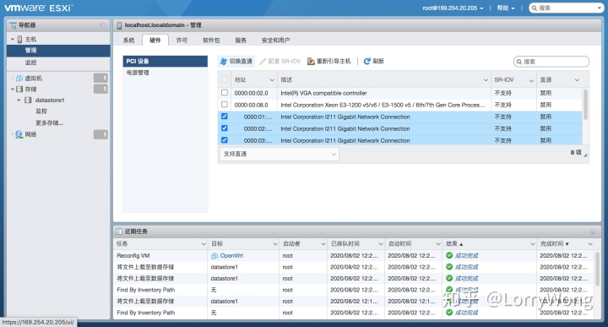Open the SR-IOV column header dropdown
Screen dimensions: 608x327
[531, 80]
